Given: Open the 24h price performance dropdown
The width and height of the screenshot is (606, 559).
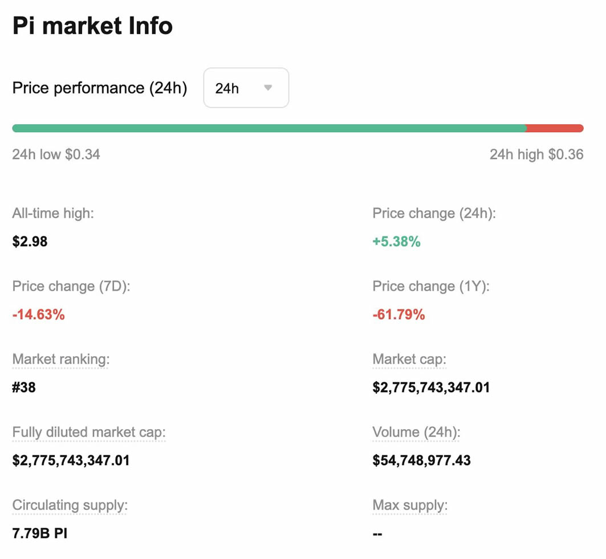Looking at the screenshot, I should [x=246, y=88].
